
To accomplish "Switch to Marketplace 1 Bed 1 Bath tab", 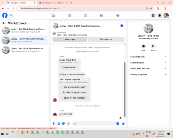I will pos(53,3).
